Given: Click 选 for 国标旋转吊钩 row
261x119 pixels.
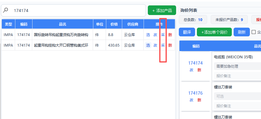Looking at the screenshot, I should [148, 35].
